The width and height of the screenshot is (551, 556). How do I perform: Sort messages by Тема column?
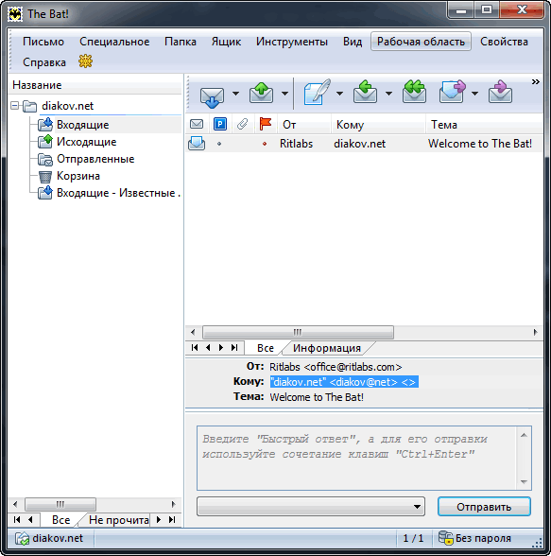[x=484, y=125]
